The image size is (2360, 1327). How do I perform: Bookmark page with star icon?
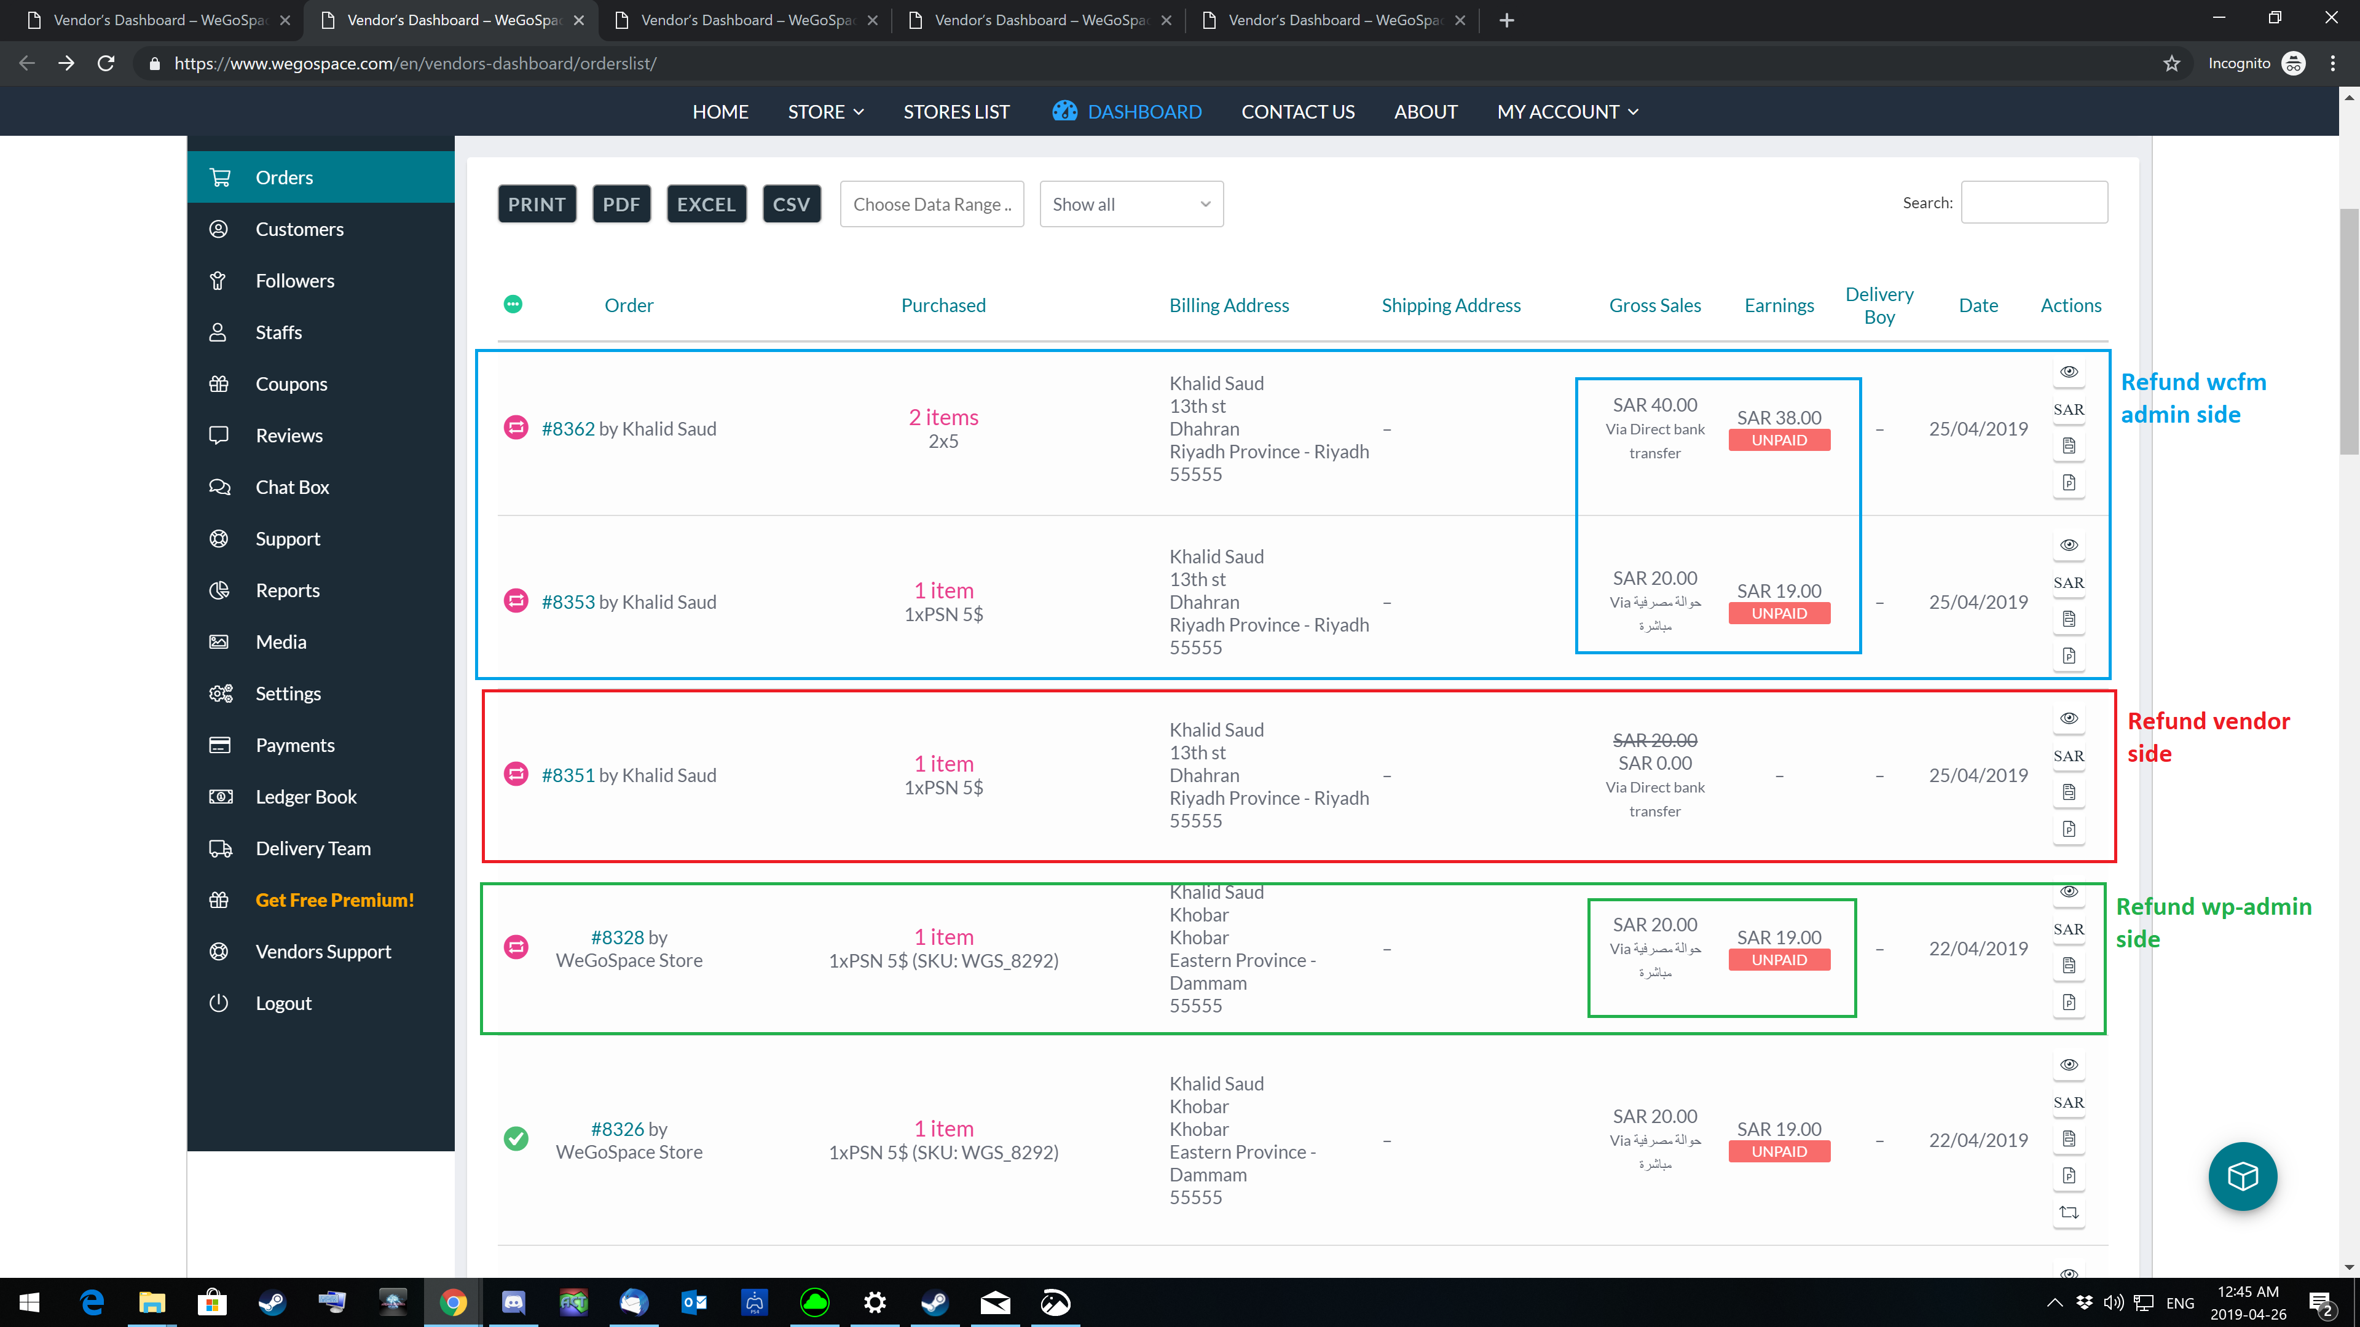click(x=2171, y=63)
